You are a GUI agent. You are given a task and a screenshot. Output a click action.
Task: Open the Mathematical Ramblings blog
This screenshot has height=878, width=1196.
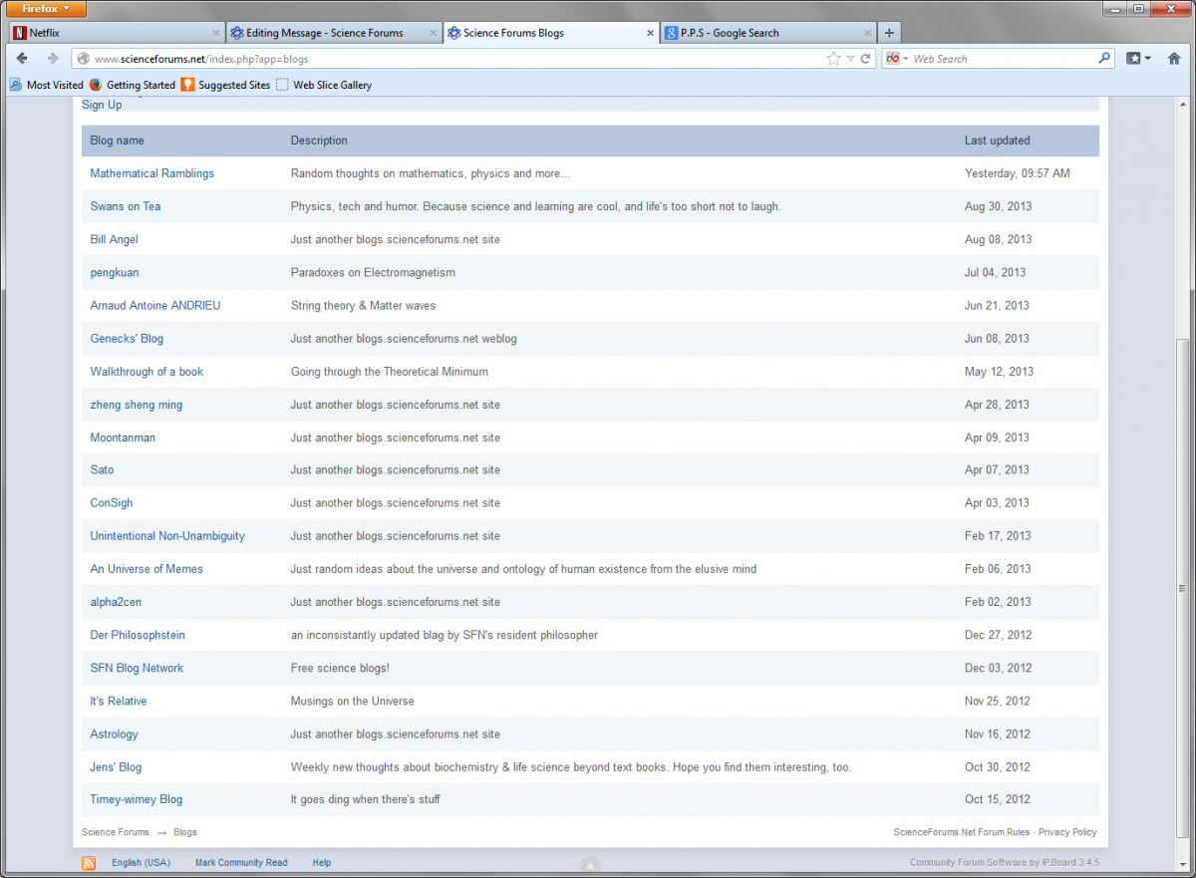tap(151, 173)
